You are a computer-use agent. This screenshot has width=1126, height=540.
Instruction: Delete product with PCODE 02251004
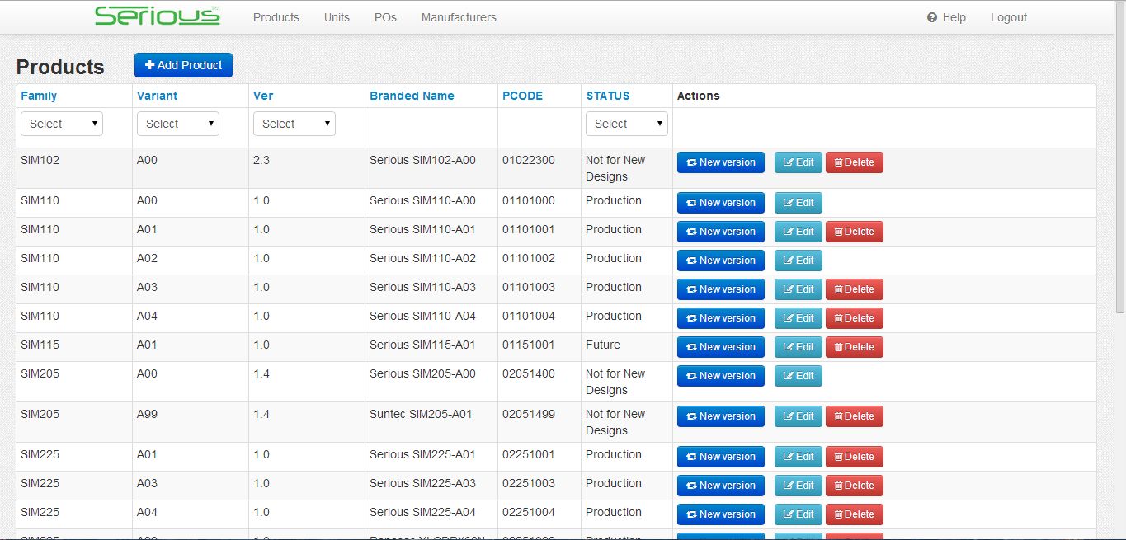(x=854, y=514)
